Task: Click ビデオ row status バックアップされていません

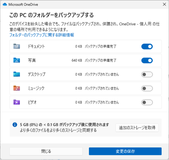Action: pos(102,102)
